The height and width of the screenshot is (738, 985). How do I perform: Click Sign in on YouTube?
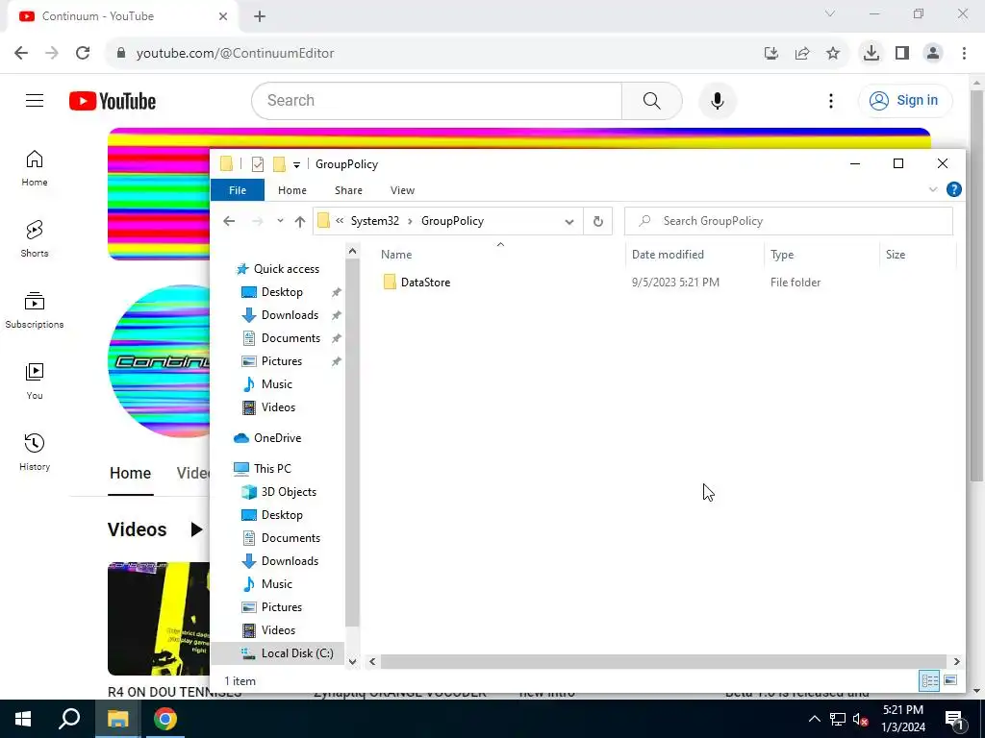[905, 100]
